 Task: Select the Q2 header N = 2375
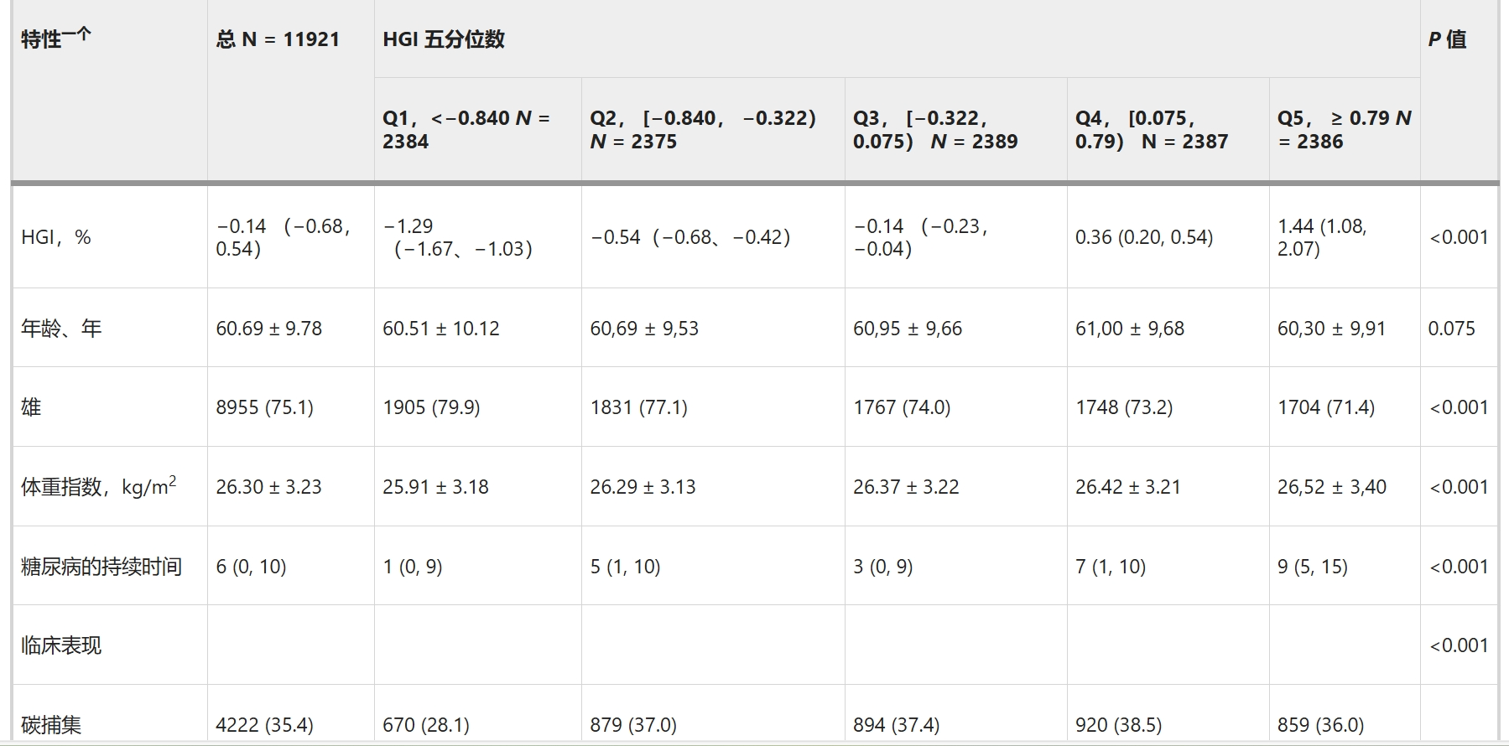click(x=703, y=130)
